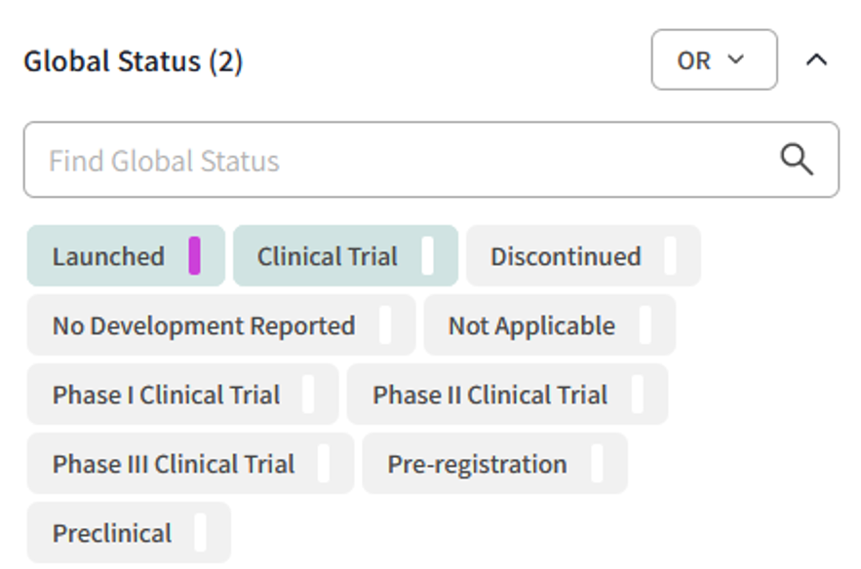The height and width of the screenshot is (569, 861).
Task: Click the indicator bar on Not Applicable chip
Action: (x=646, y=325)
